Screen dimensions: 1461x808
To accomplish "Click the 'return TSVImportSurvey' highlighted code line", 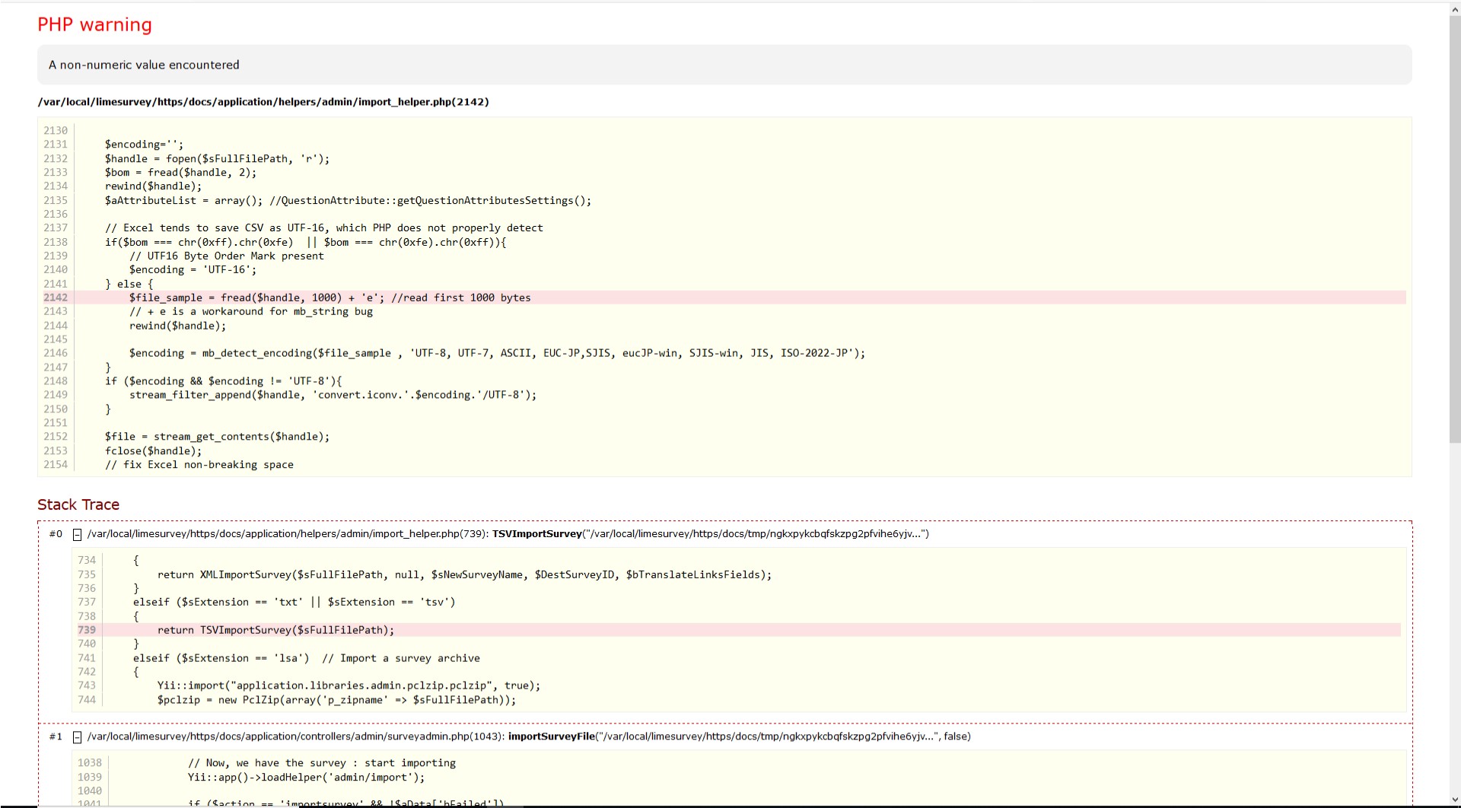I will 275,630.
